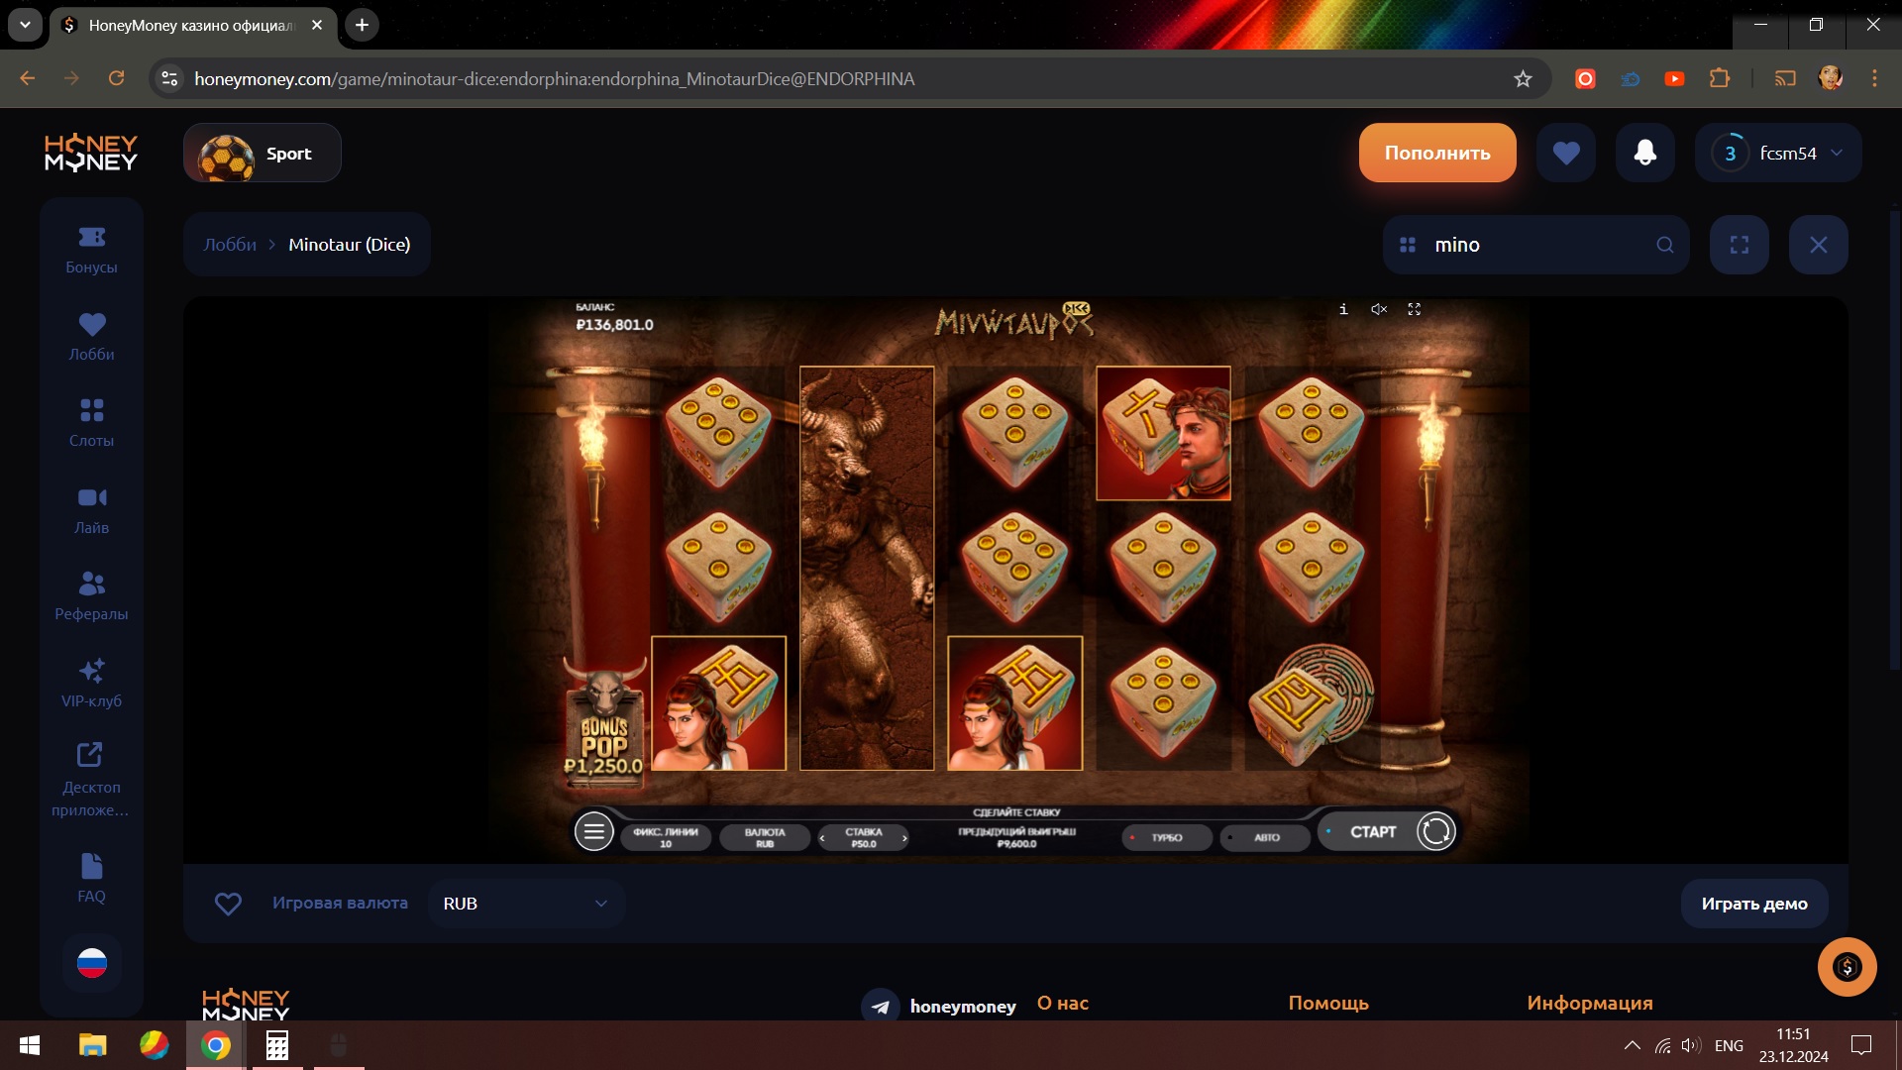Screen dimensions: 1902x1070
Task: Click the Лобби breadcrumb
Action: [230, 245]
